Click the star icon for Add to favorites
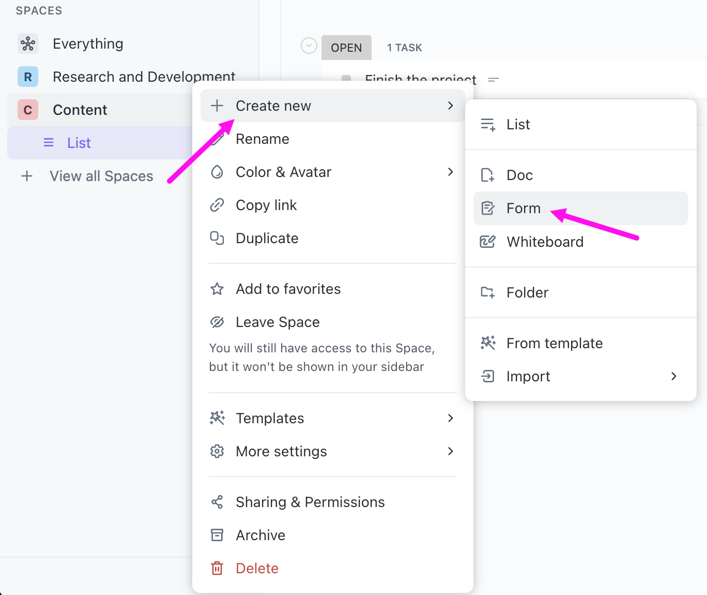Image resolution: width=707 pixels, height=595 pixels. (x=217, y=289)
